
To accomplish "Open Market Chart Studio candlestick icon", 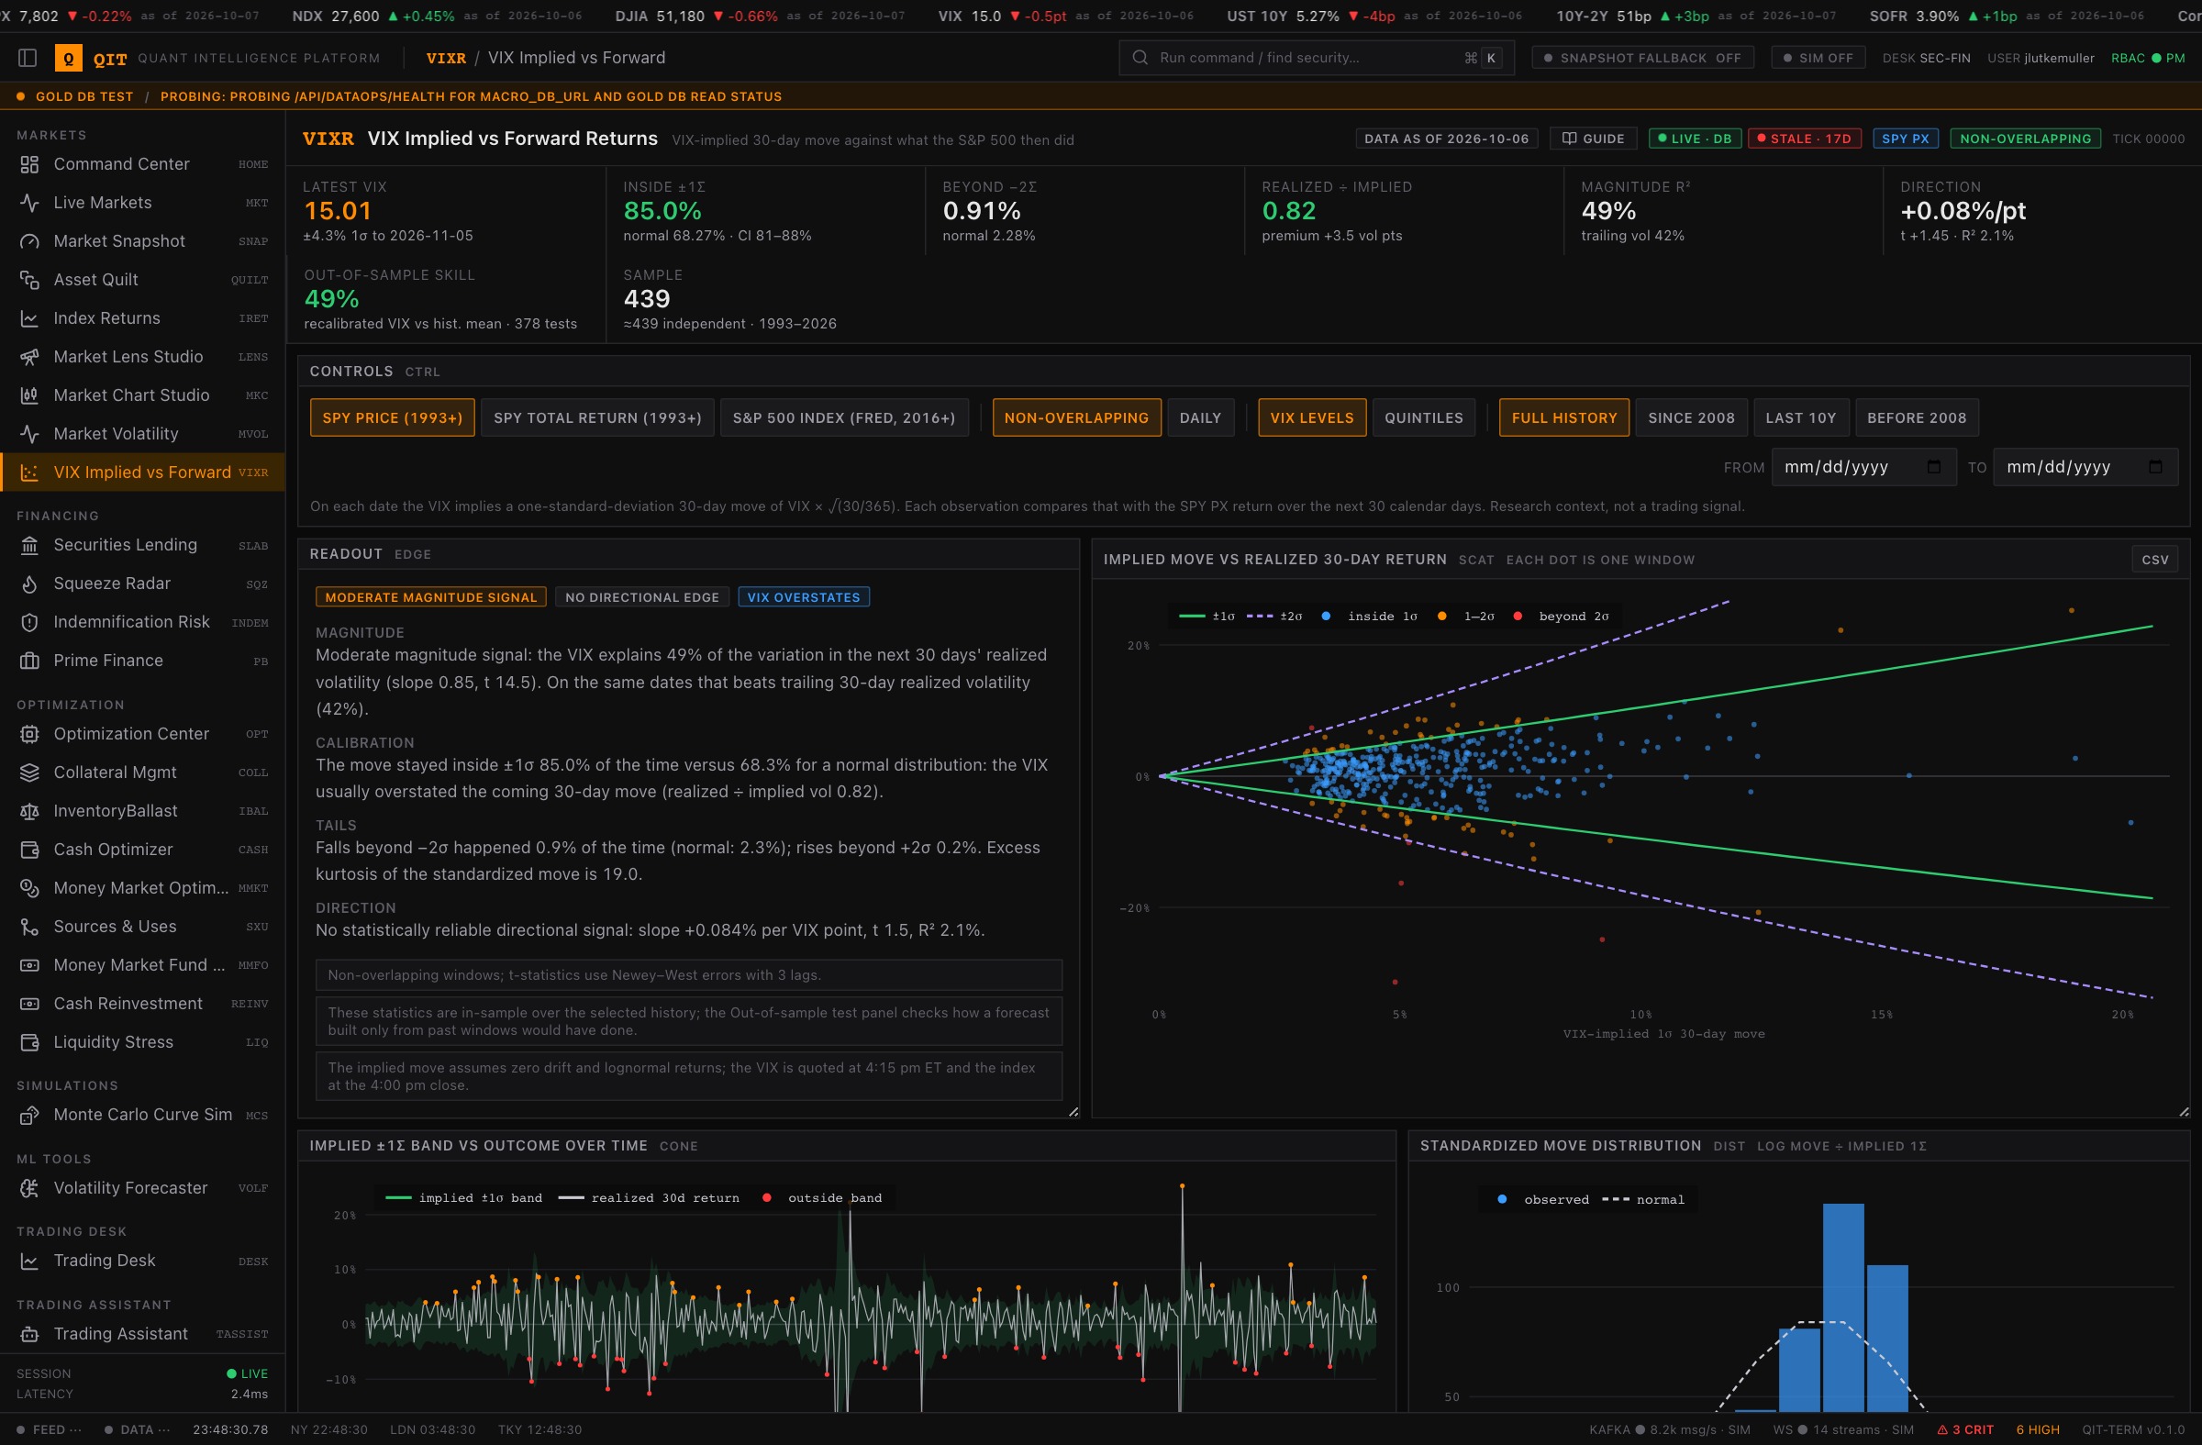I will pyautogui.click(x=29, y=396).
